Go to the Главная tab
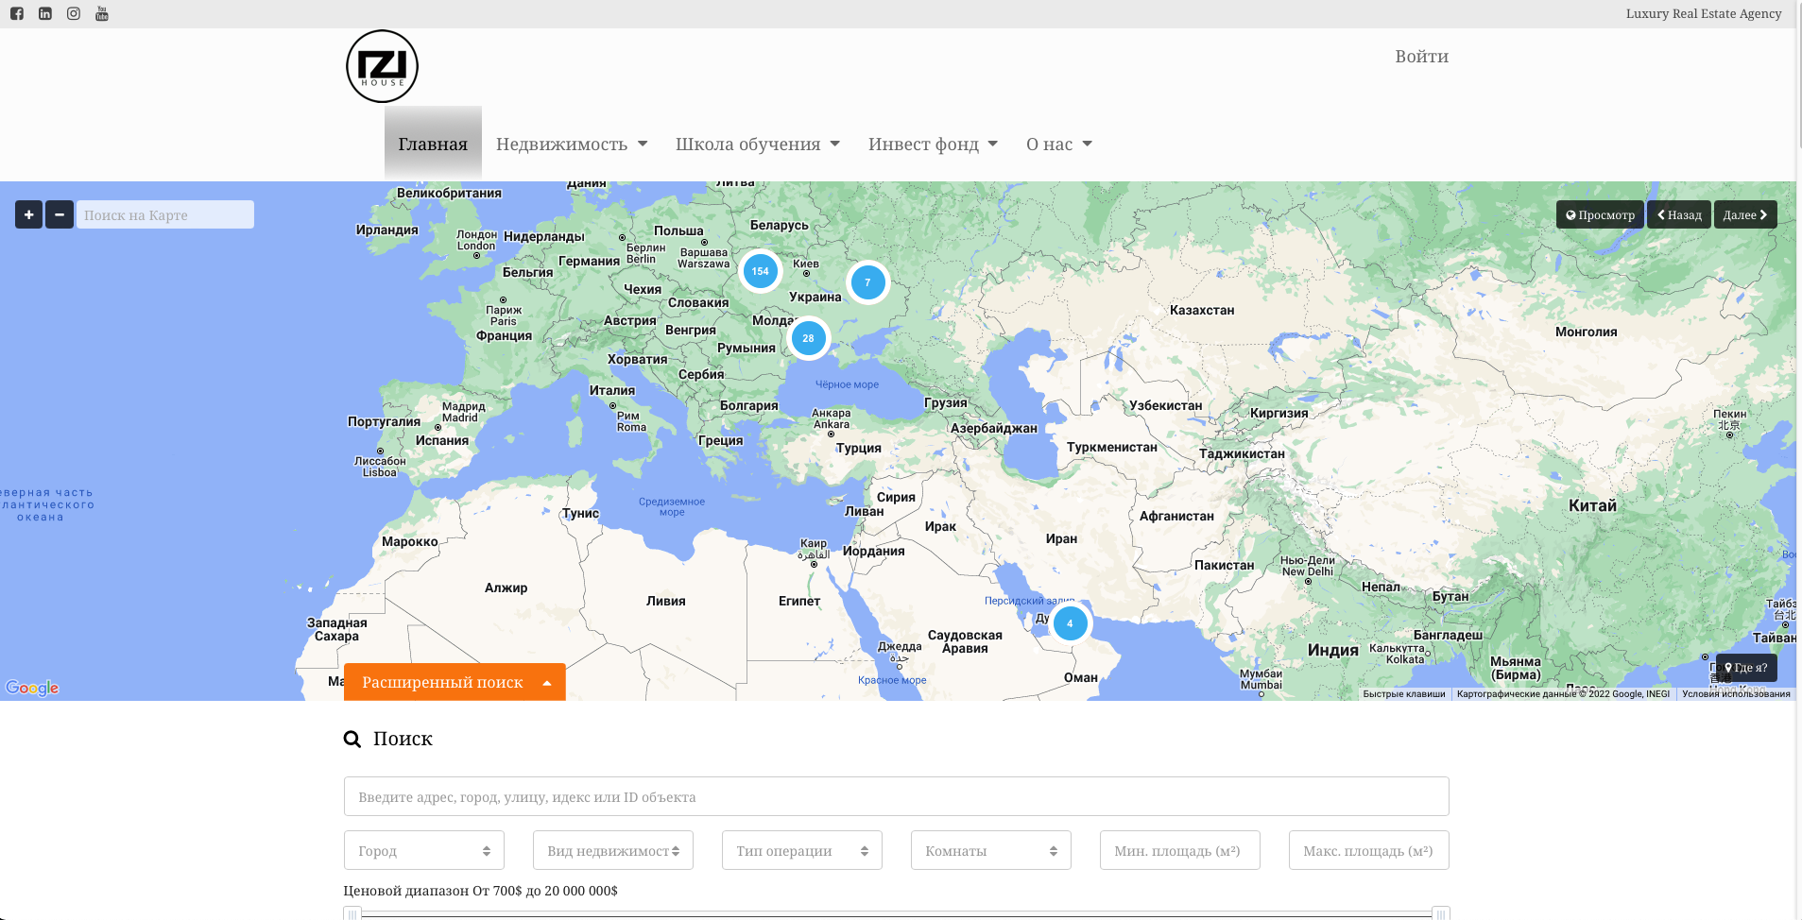The image size is (1802, 920). pyautogui.click(x=433, y=144)
